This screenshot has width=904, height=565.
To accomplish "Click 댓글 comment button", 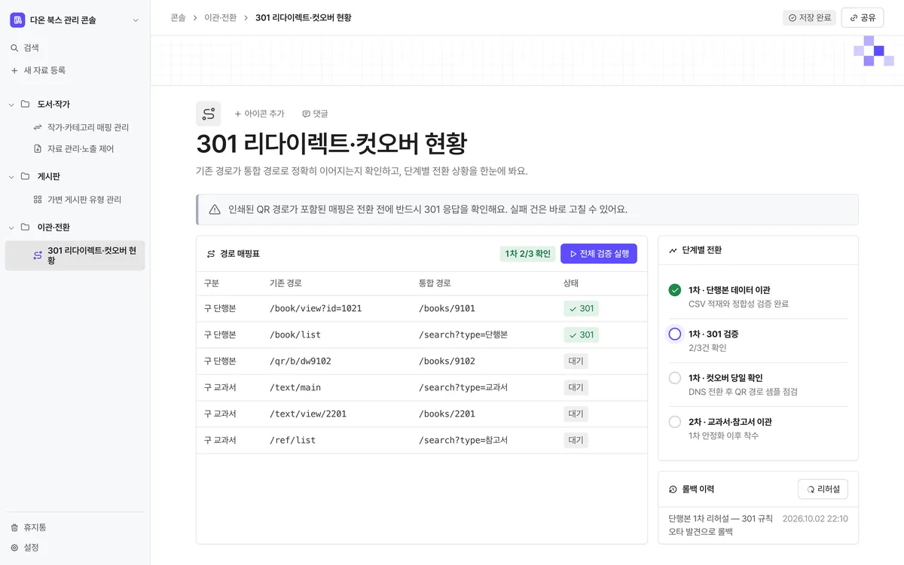I will (315, 114).
